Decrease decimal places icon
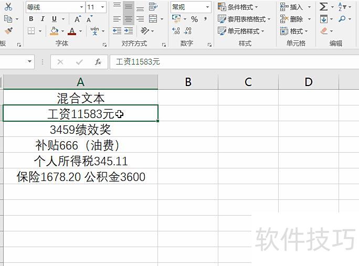This screenshot has width=359, height=266. pos(187,30)
